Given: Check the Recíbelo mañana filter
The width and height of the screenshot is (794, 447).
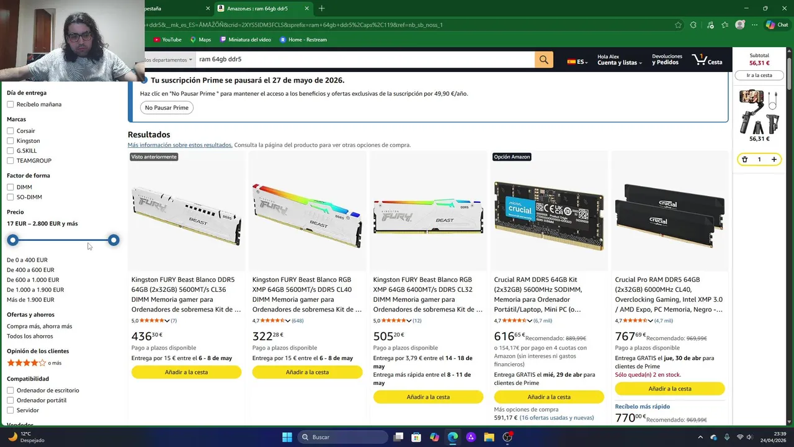Looking at the screenshot, I should tap(11, 104).
